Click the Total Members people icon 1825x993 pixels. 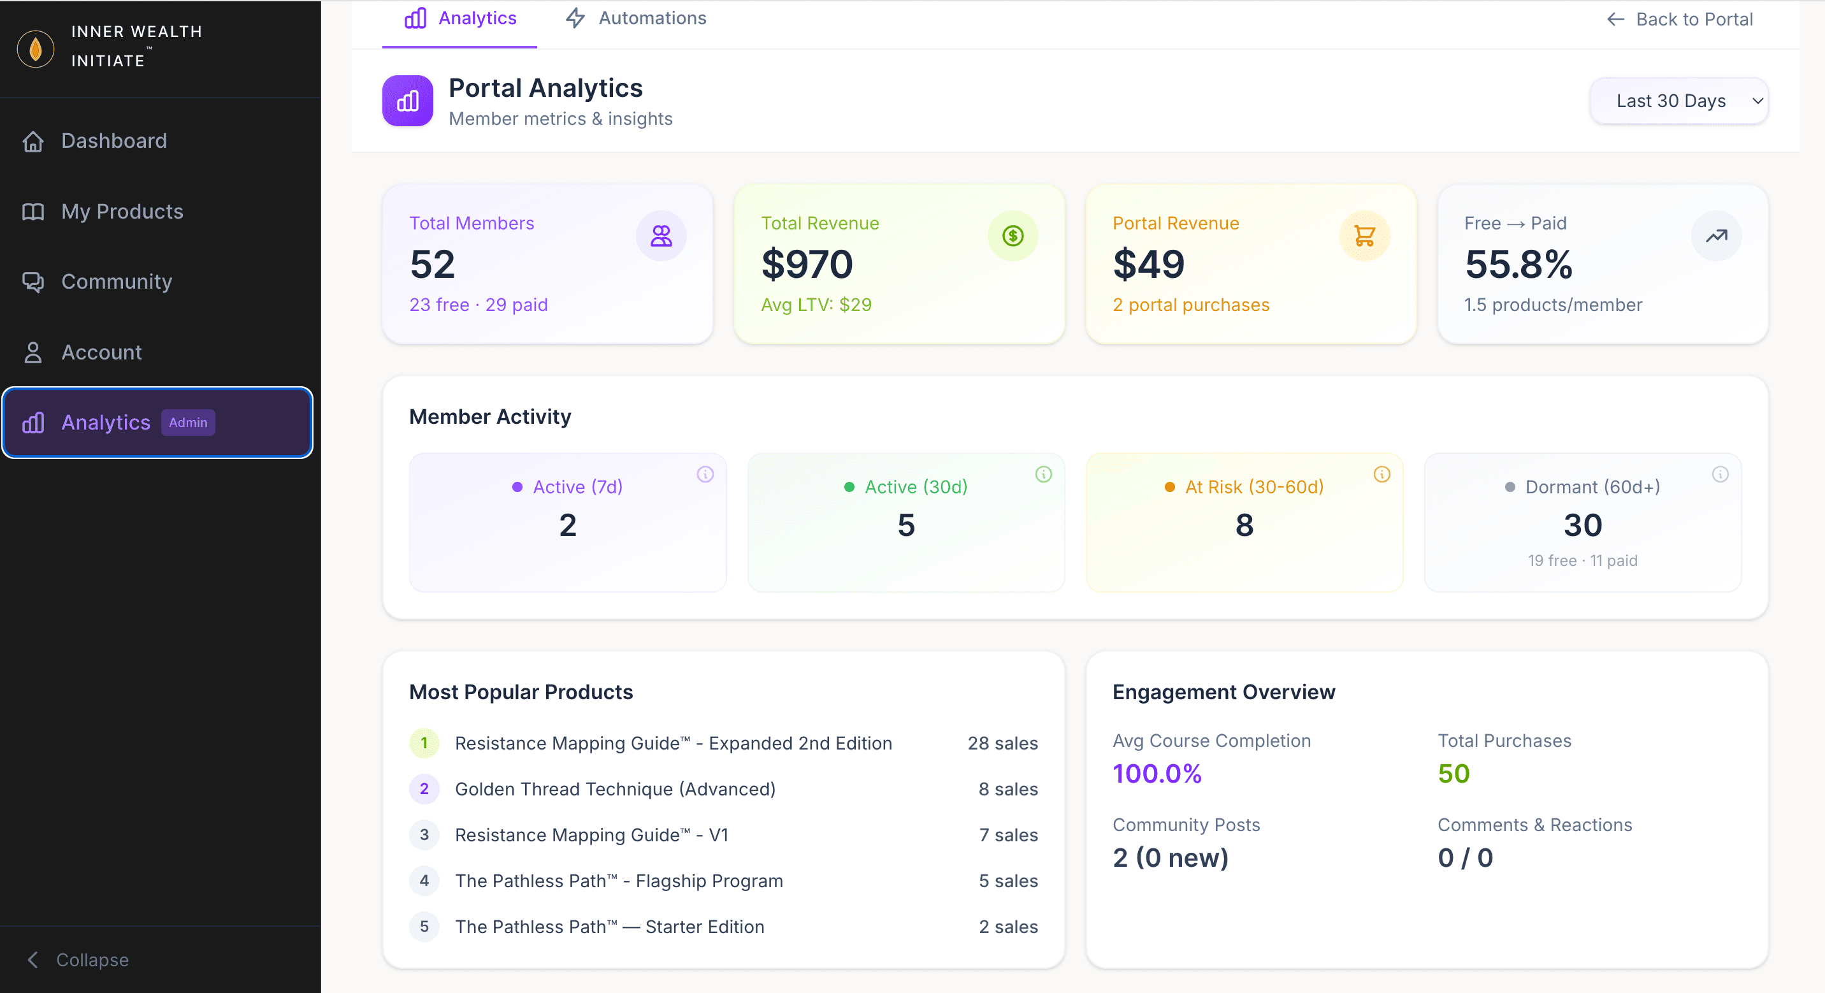pyautogui.click(x=660, y=235)
